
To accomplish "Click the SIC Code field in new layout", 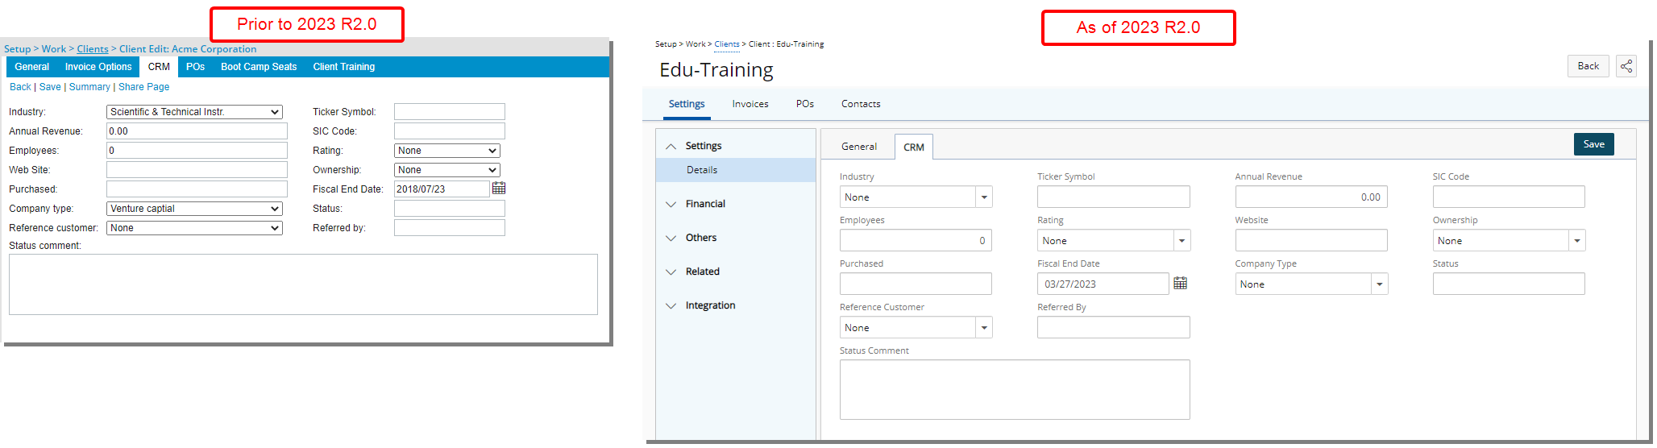I will (1509, 197).
